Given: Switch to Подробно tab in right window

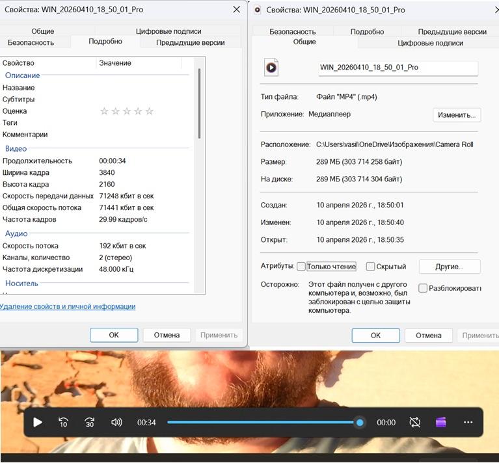Looking at the screenshot, I should 367,31.
